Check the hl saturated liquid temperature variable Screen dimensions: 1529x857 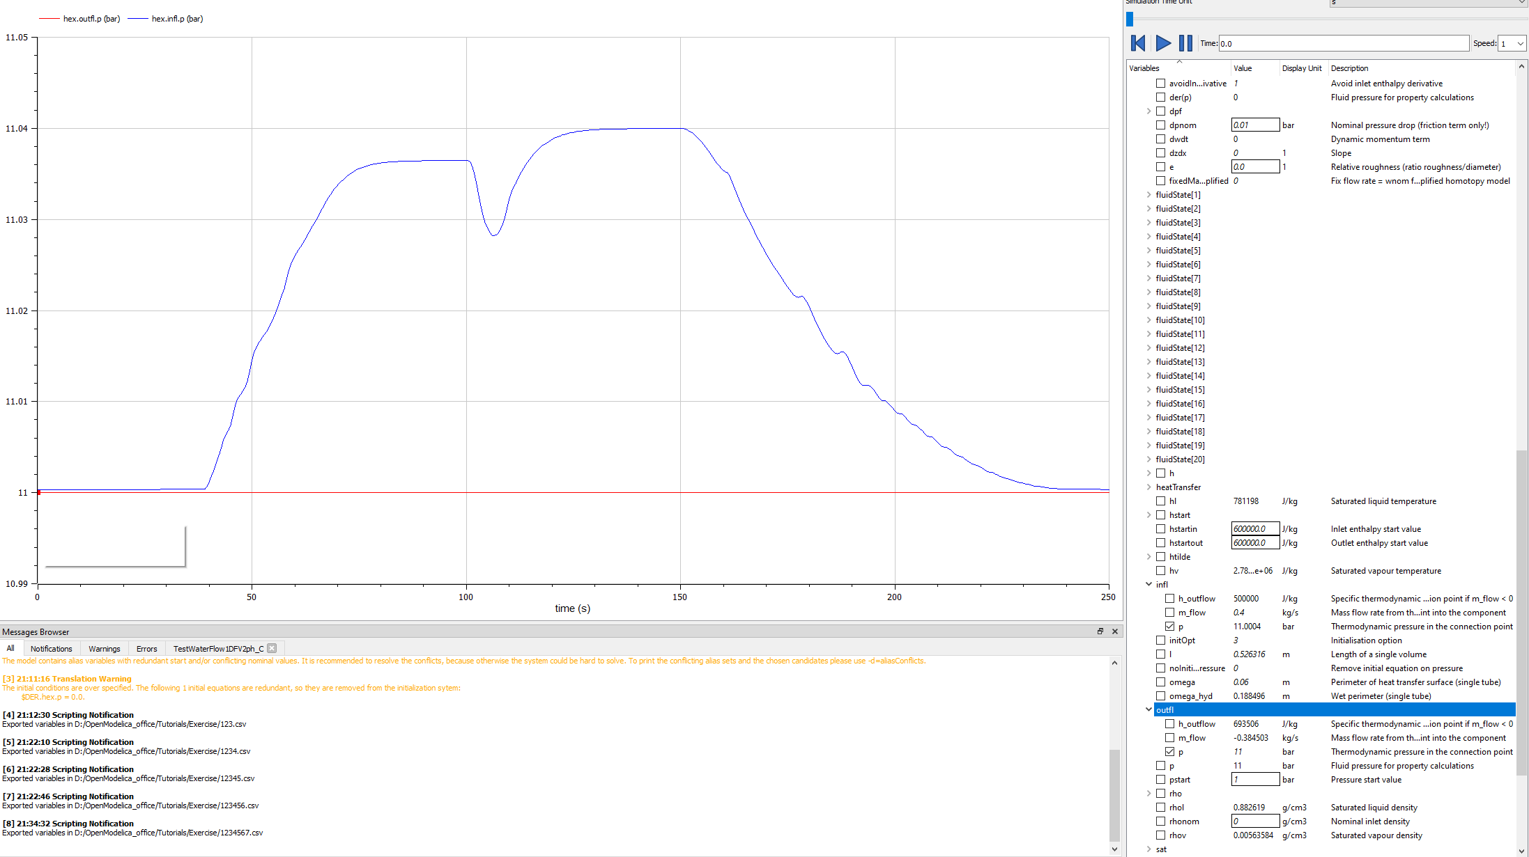[x=1160, y=501]
